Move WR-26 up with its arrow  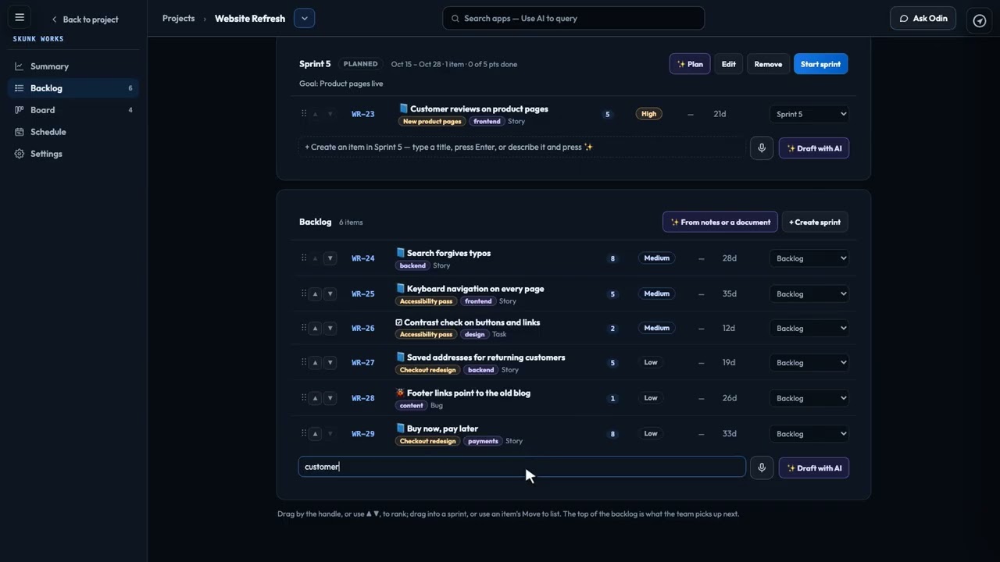tap(316, 329)
